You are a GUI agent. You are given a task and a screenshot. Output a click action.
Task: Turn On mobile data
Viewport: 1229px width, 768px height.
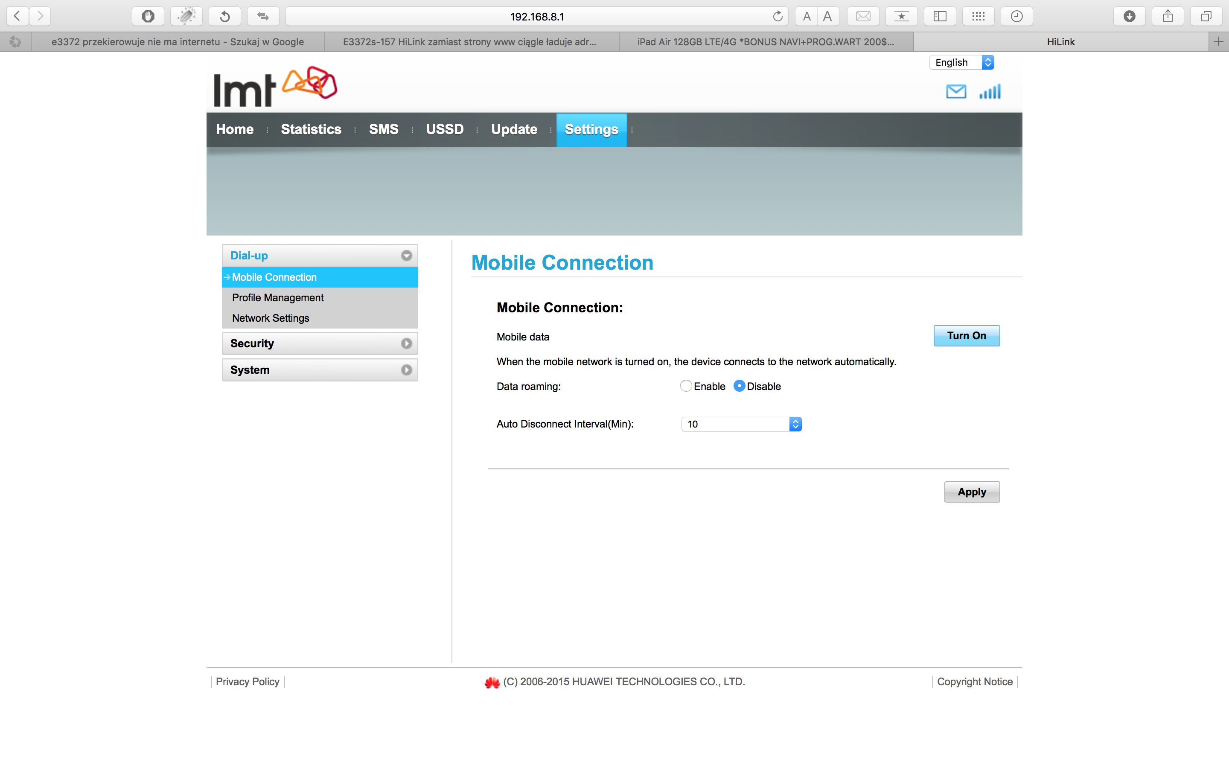click(966, 336)
